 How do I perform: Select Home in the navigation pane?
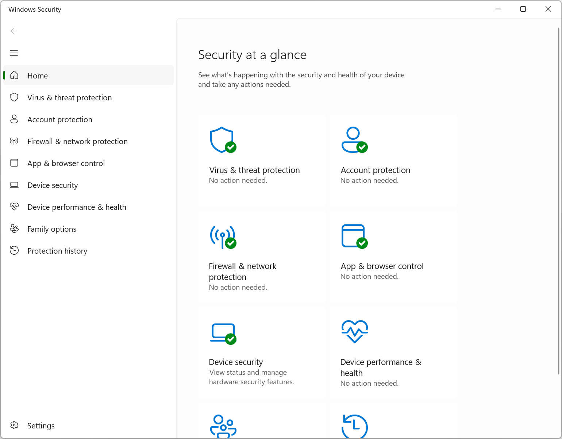click(88, 75)
